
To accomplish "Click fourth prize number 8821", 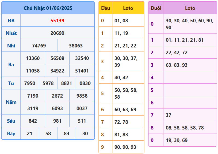I will point(66,83).
